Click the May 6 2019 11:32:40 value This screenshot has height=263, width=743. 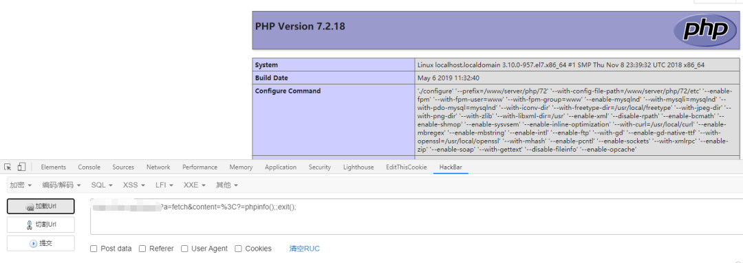[x=449, y=78]
